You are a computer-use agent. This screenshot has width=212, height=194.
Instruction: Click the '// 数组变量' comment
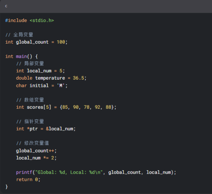coord(30,100)
